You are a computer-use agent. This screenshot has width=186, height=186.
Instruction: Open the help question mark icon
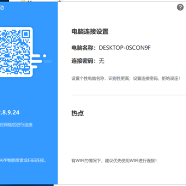click(180, 7)
